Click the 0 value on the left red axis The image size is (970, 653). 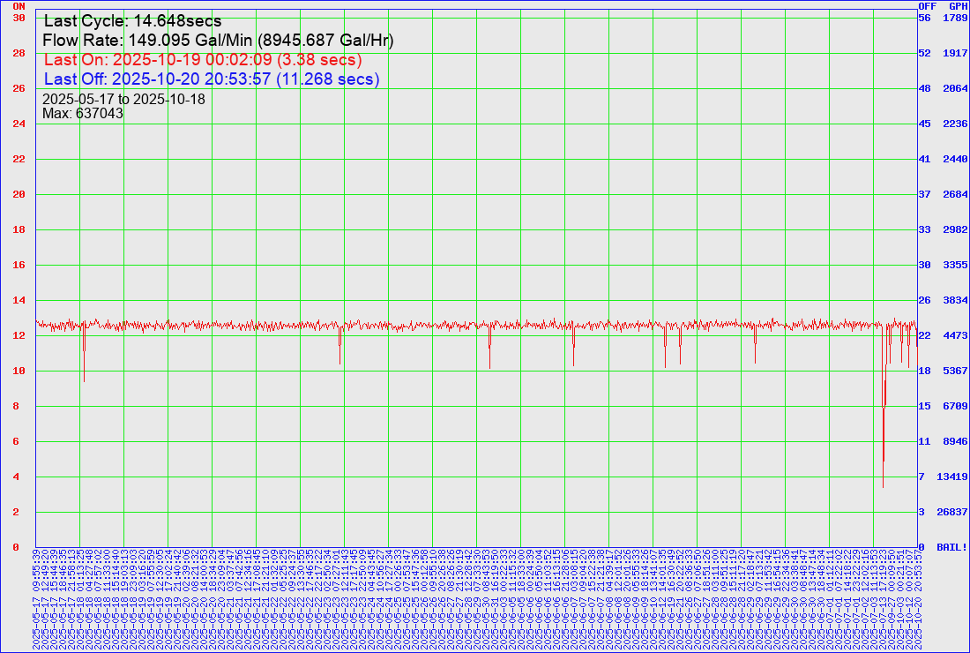[15, 547]
